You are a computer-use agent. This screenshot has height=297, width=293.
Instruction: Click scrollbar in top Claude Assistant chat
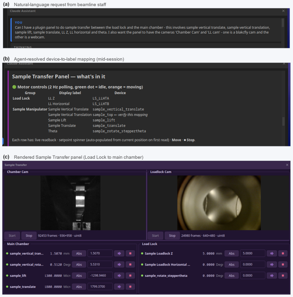coord(283,23)
